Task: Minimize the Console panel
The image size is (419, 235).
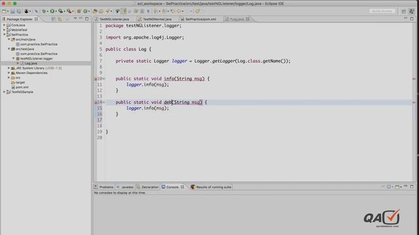Action: (406, 186)
